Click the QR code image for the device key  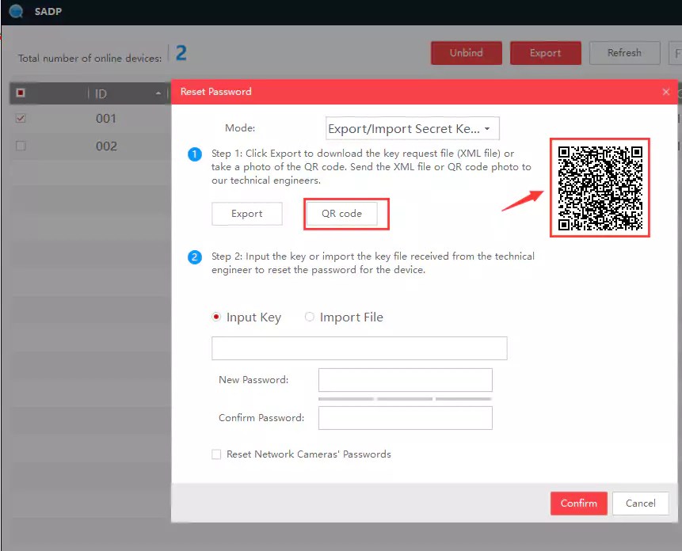coord(600,187)
